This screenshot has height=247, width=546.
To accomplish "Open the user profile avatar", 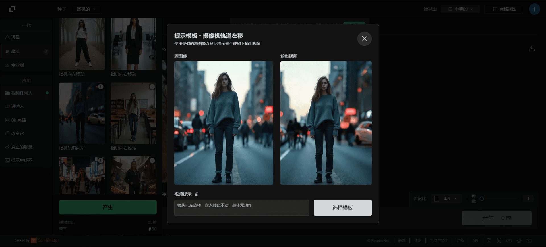I will point(534,9).
